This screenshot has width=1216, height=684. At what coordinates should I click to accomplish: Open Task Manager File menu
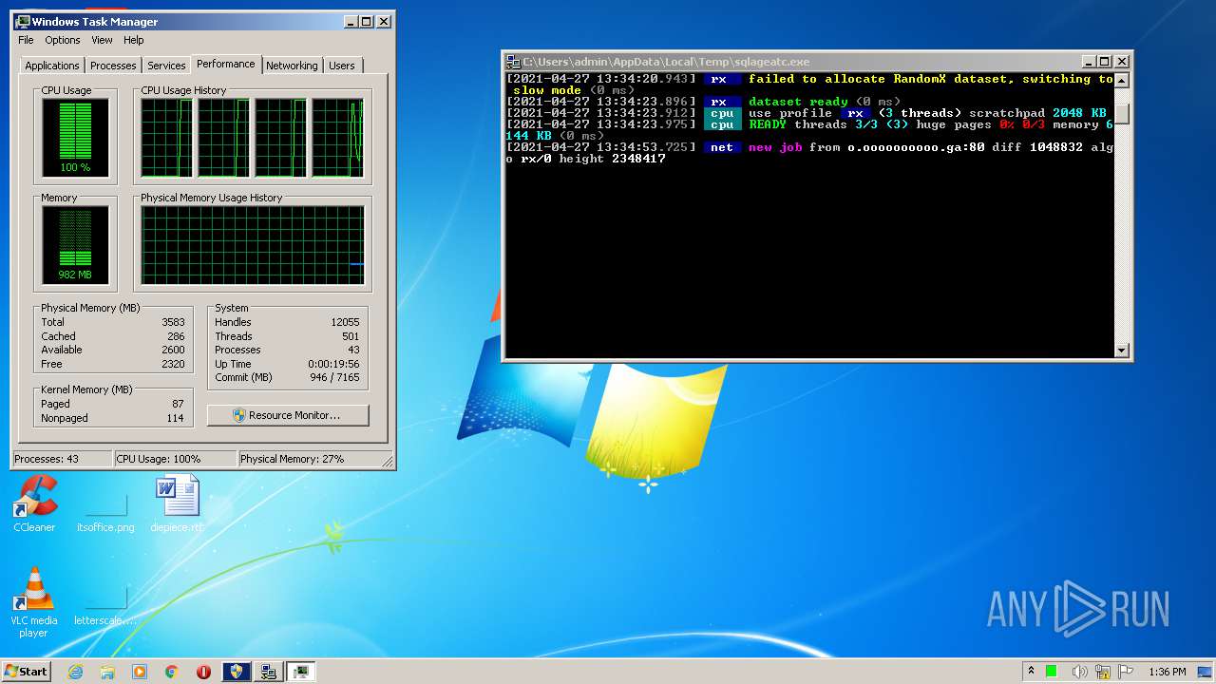pos(26,40)
